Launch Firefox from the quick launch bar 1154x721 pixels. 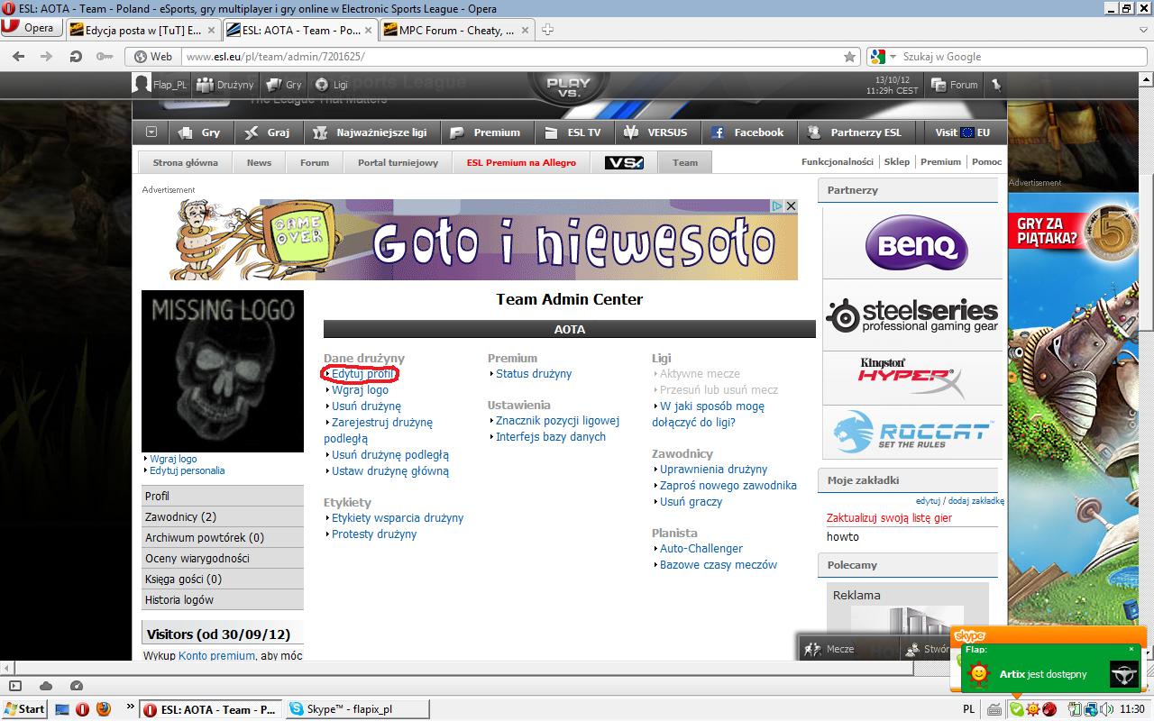103,709
